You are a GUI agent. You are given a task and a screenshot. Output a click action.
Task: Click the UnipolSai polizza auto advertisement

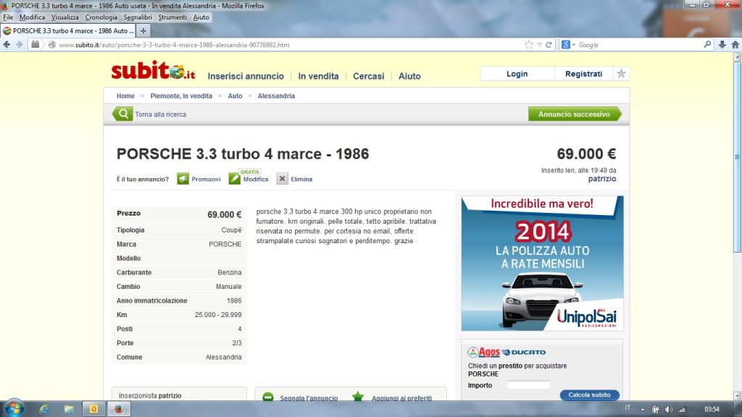(542, 264)
